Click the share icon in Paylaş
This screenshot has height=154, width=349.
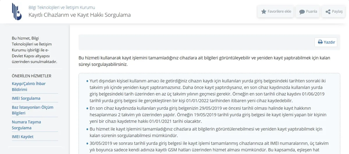[328, 12]
